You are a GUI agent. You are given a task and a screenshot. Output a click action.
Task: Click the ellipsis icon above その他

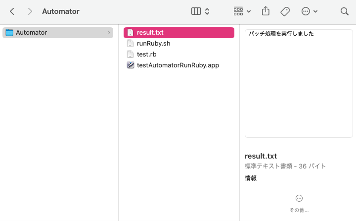[299, 198]
